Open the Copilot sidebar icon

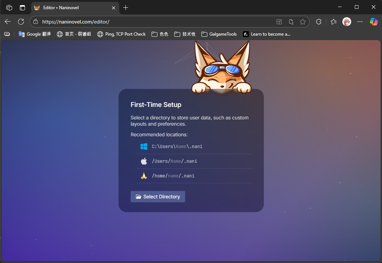pyautogui.click(x=374, y=22)
